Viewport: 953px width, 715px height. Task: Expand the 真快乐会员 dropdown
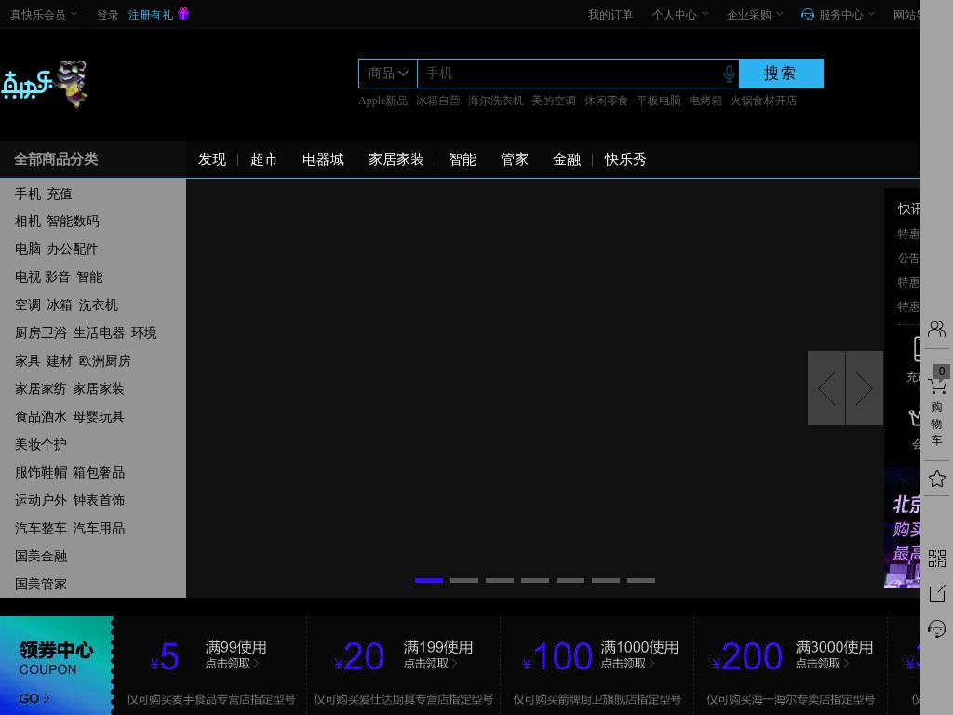pyautogui.click(x=44, y=15)
